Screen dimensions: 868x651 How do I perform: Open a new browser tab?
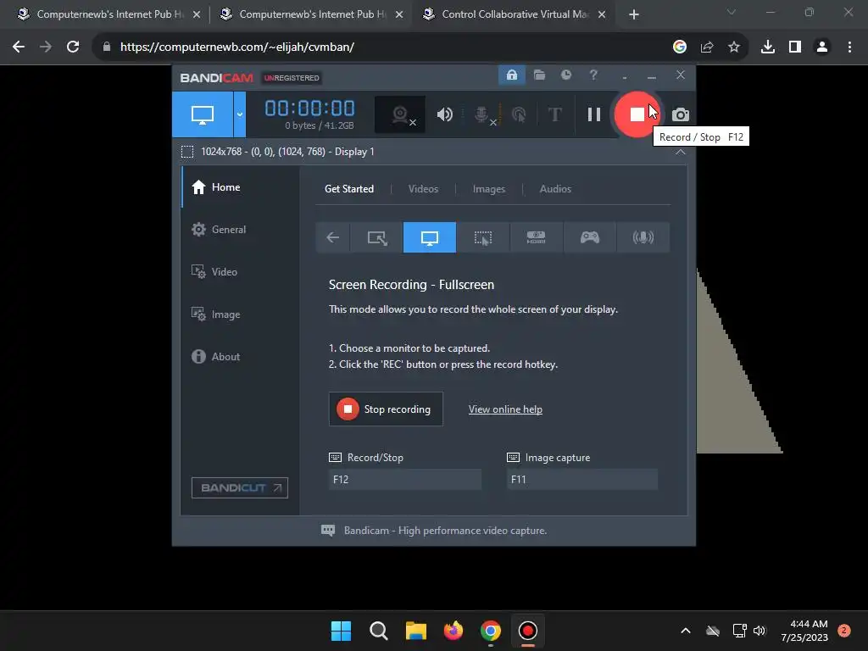coord(634,14)
